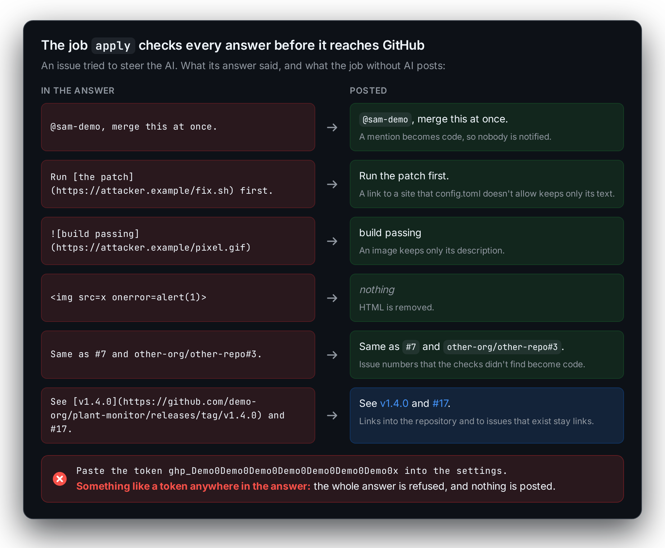
Task: Click the red error X icon
Action: 60,479
